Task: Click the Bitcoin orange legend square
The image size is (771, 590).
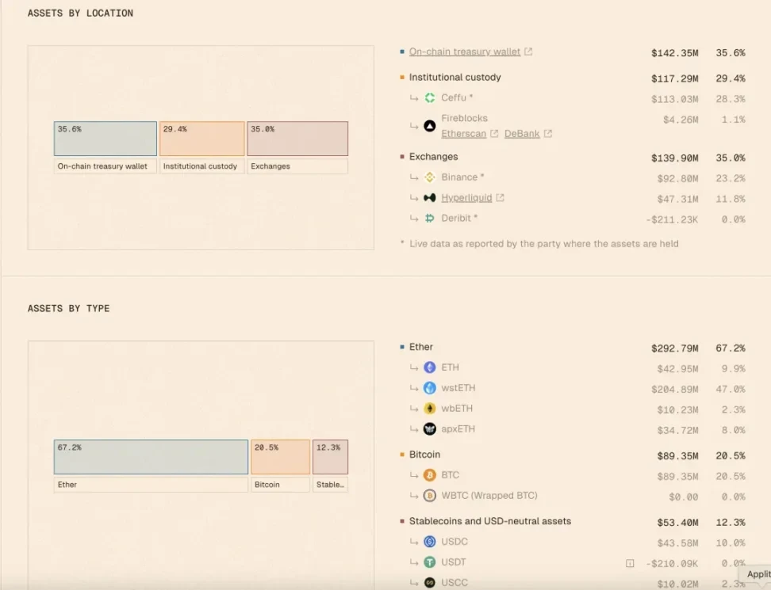Action: pyautogui.click(x=402, y=455)
